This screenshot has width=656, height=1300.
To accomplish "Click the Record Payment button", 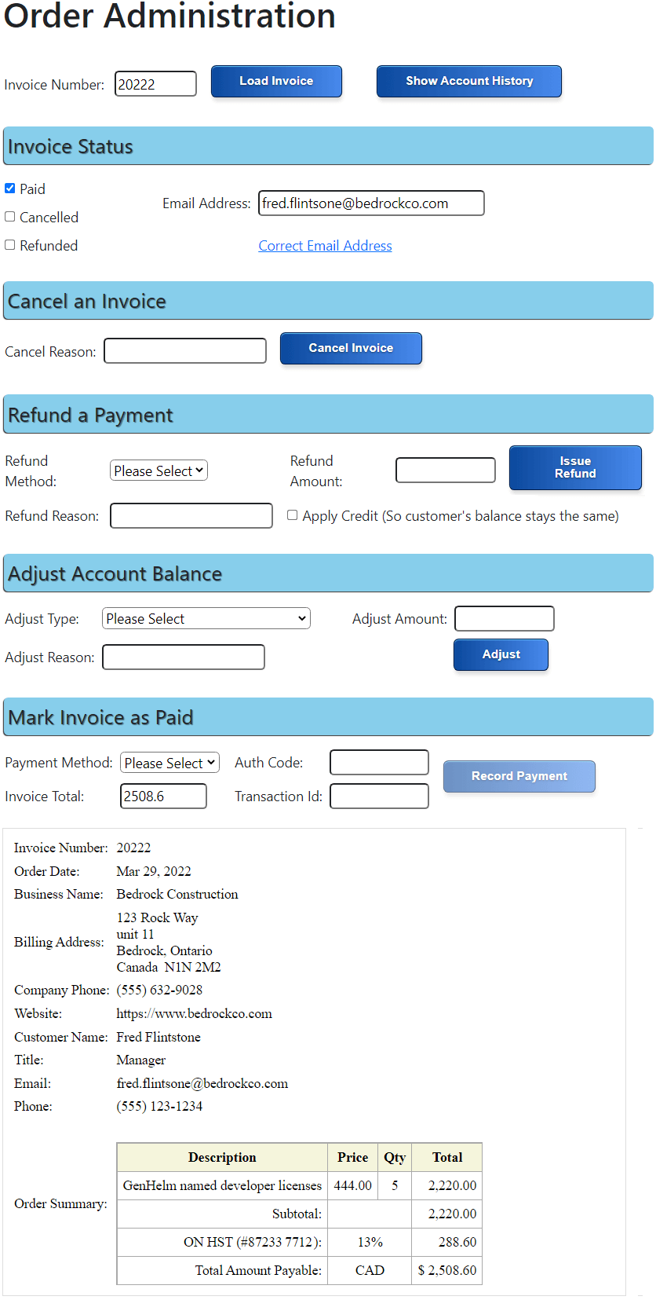I will pyautogui.click(x=519, y=776).
